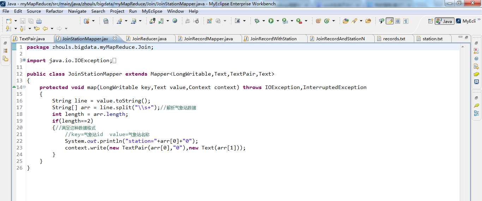This screenshot has height=201, width=482.
Task: Click the Print icon in the toolbar
Action: 39,21
